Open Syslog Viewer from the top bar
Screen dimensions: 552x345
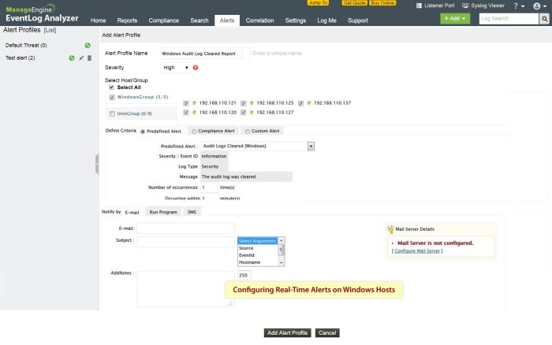pos(483,6)
